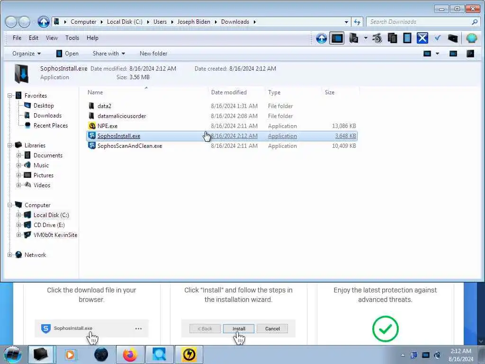Select VM0b0t KevinSite in the tree
485x364 pixels.
point(55,235)
